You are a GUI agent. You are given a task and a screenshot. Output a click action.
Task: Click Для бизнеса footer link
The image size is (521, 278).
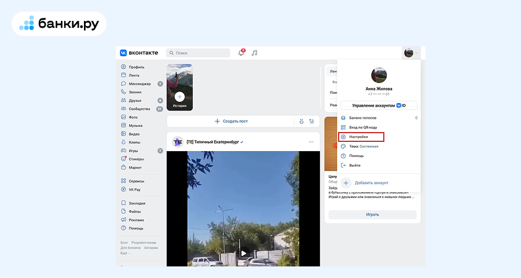[x=130, y=248]
